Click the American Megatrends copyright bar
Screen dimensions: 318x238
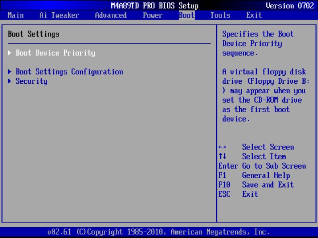pyautogui.click(x=159, y=232)
